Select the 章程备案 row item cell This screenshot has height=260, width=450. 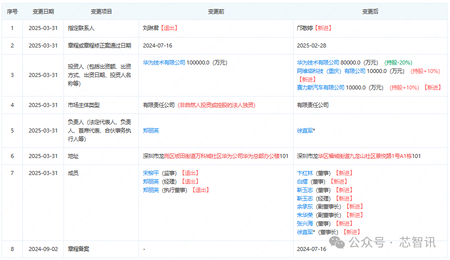[x=101, y=249]
